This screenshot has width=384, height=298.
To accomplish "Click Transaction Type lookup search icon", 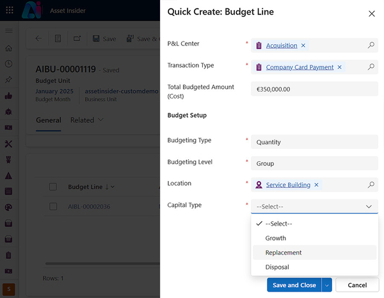I will 371,67.
